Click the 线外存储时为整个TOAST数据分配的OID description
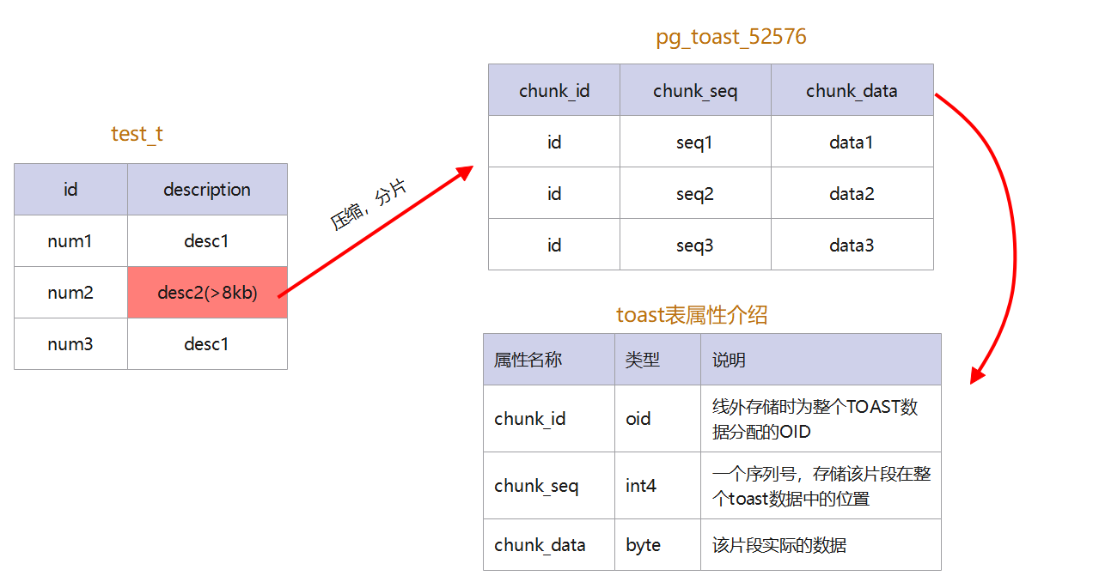This screenshot has width=1093, height=588. pos(821,419)
